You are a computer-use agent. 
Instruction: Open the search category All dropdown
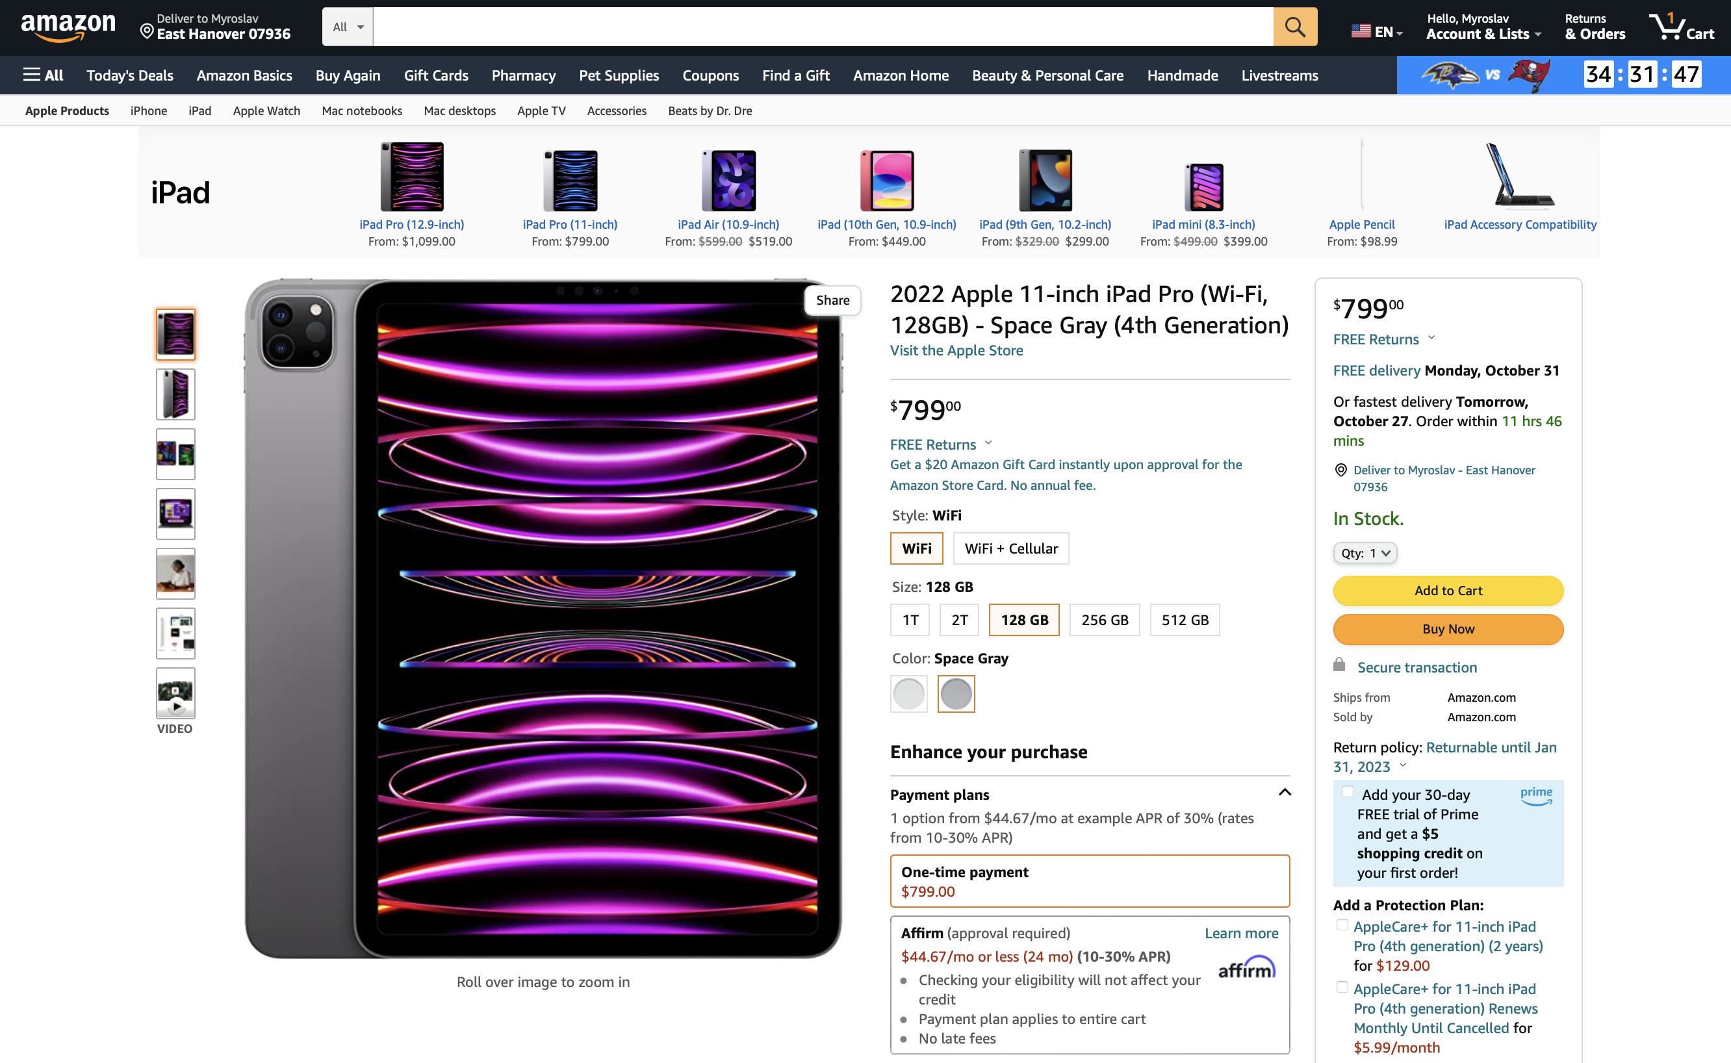(348, 27)
